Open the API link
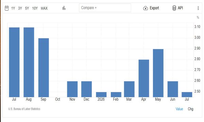The image size is (204, 122). 180,8
